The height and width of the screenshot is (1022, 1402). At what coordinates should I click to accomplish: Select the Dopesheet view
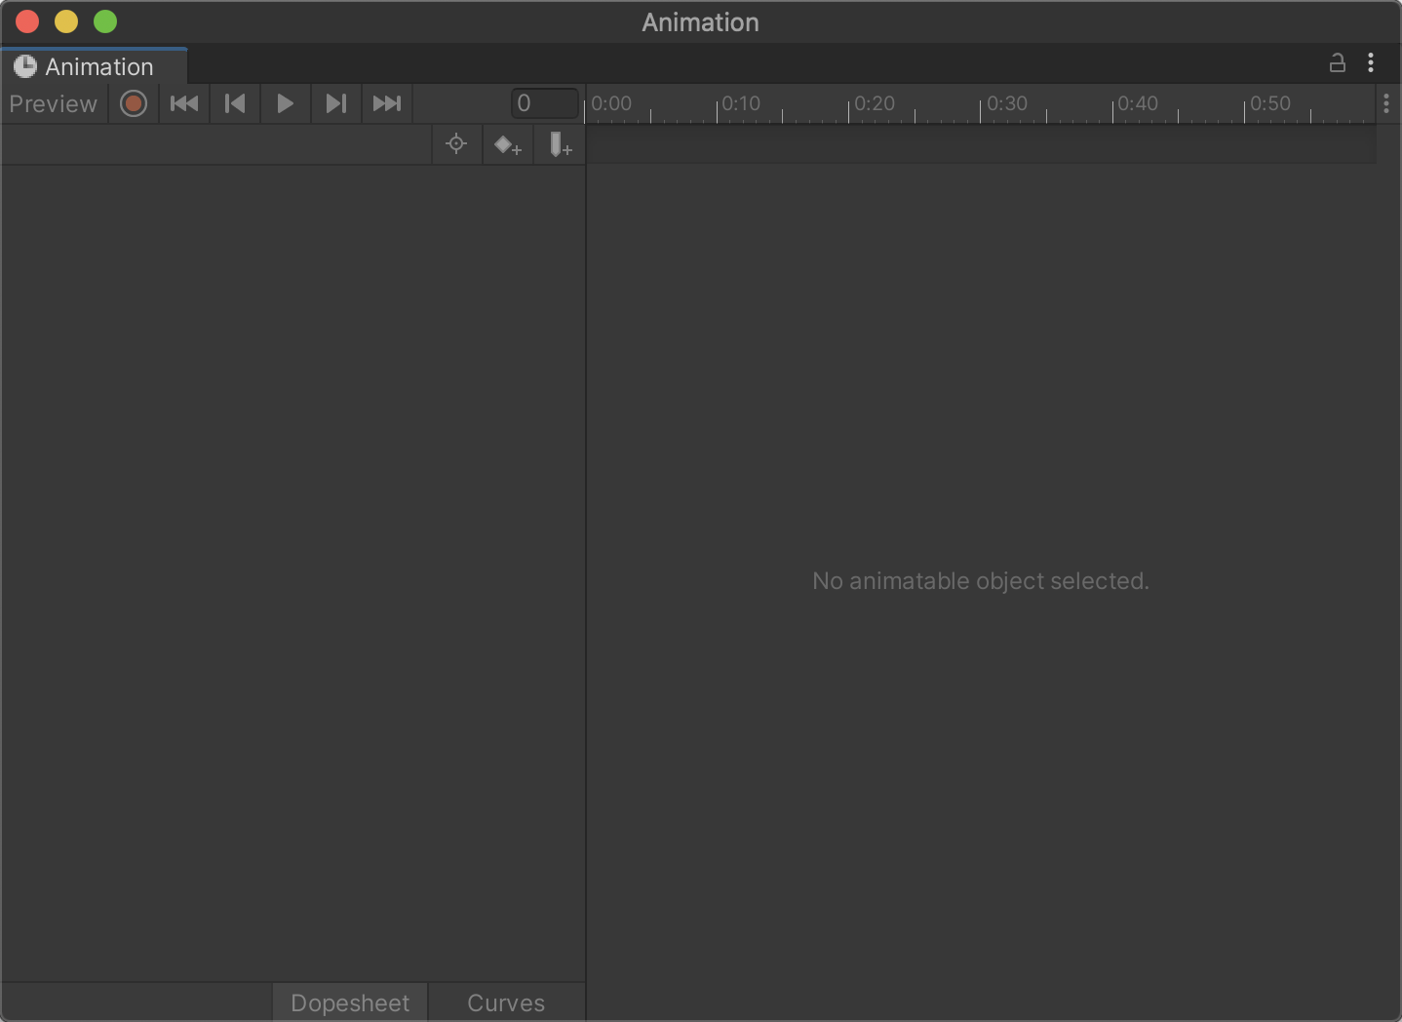[x=349, y=1002]
